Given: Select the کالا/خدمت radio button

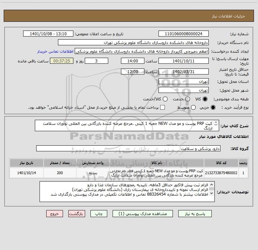Looking at the screenshot, I should pyautogui.click(x=165, y=99).
